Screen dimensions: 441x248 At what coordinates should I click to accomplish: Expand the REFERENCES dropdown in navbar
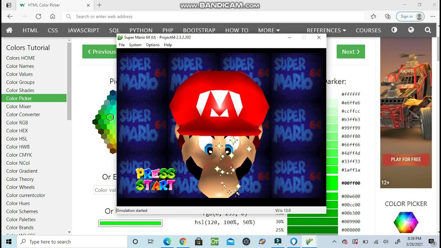[326, 30]
